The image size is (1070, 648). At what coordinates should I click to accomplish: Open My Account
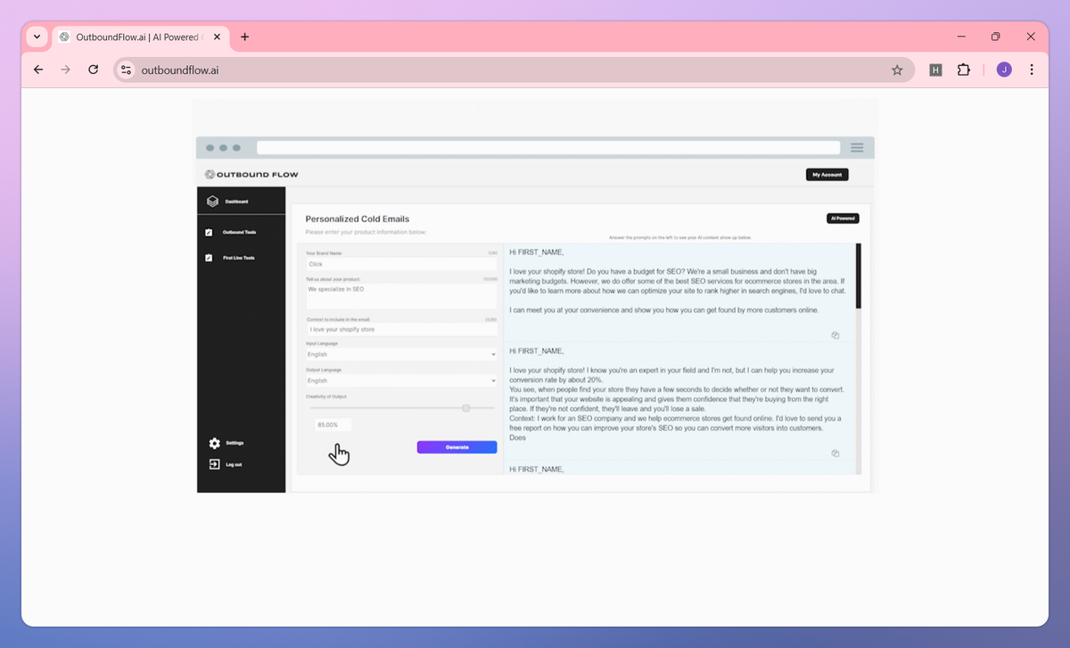coord(827,174)
